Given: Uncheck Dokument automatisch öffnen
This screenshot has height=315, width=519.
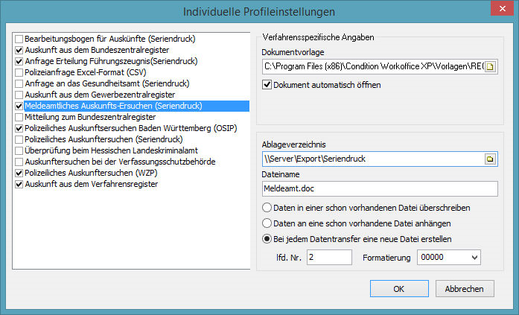Looking at the screenshot, I should [268, 85].
